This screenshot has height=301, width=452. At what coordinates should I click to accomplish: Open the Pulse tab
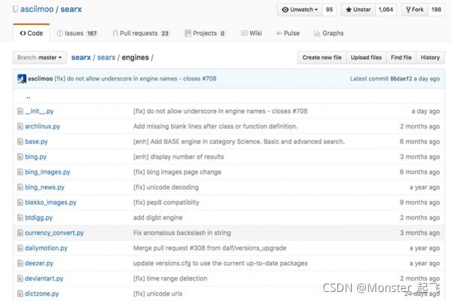288,33
